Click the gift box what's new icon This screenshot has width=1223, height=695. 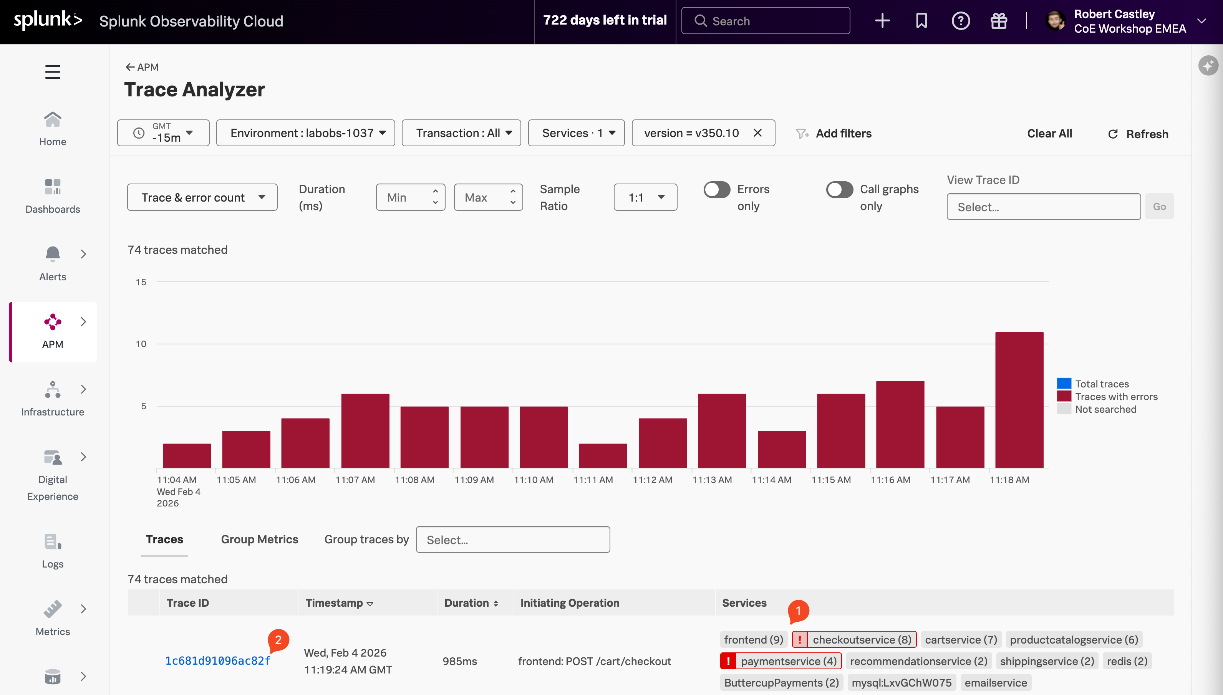click(x=999, y=21)
